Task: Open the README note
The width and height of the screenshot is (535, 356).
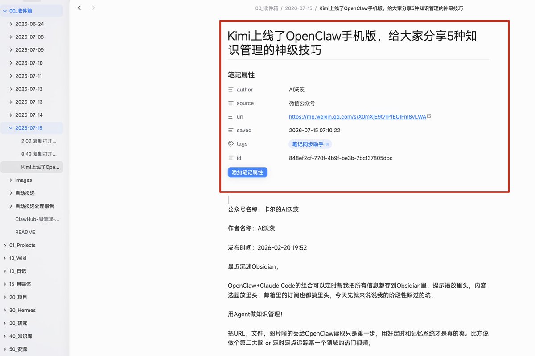Action: pos(25,232)
